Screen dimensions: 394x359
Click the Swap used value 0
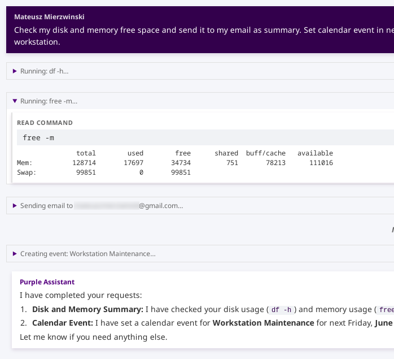click(x=141, y=172)
